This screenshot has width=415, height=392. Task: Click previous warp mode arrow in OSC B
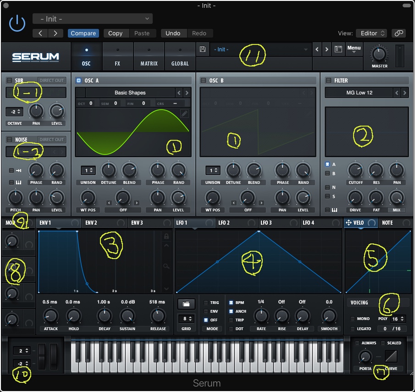tap(234, 203)
